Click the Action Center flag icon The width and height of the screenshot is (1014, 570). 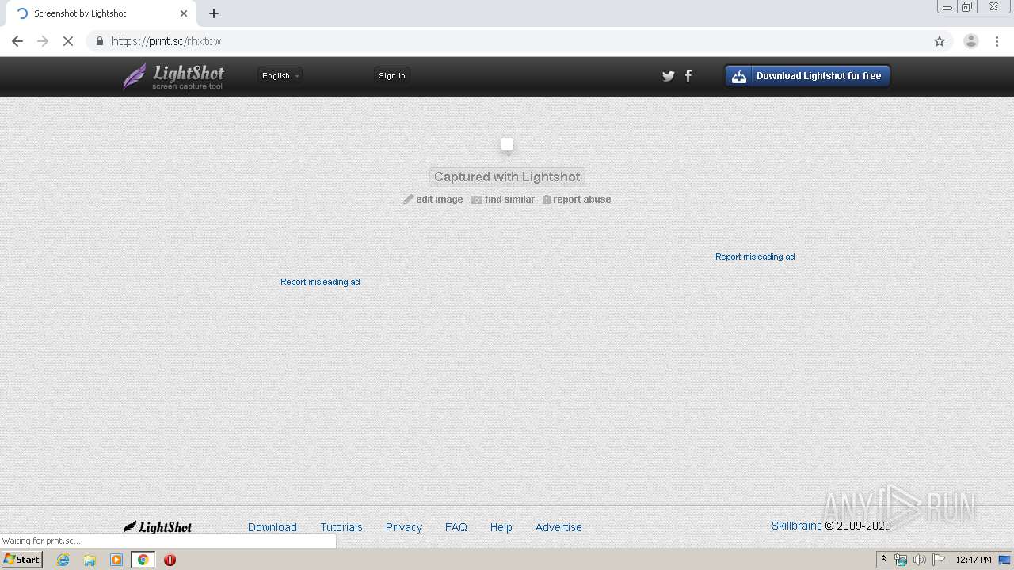pyautogui.click(x=939, y=560)
